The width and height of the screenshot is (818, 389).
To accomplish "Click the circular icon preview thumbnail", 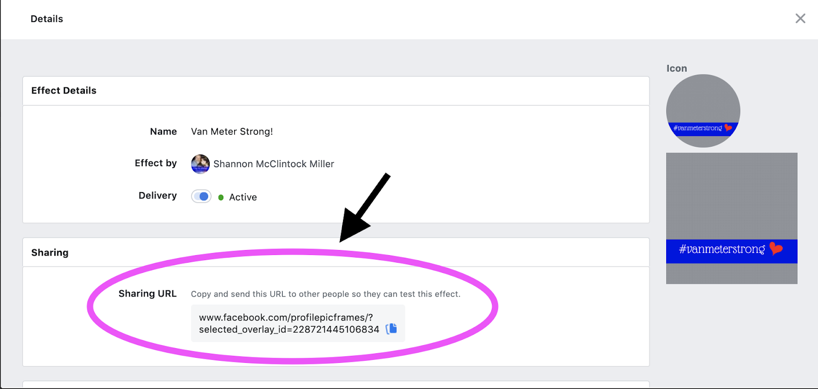I will 703,111.
